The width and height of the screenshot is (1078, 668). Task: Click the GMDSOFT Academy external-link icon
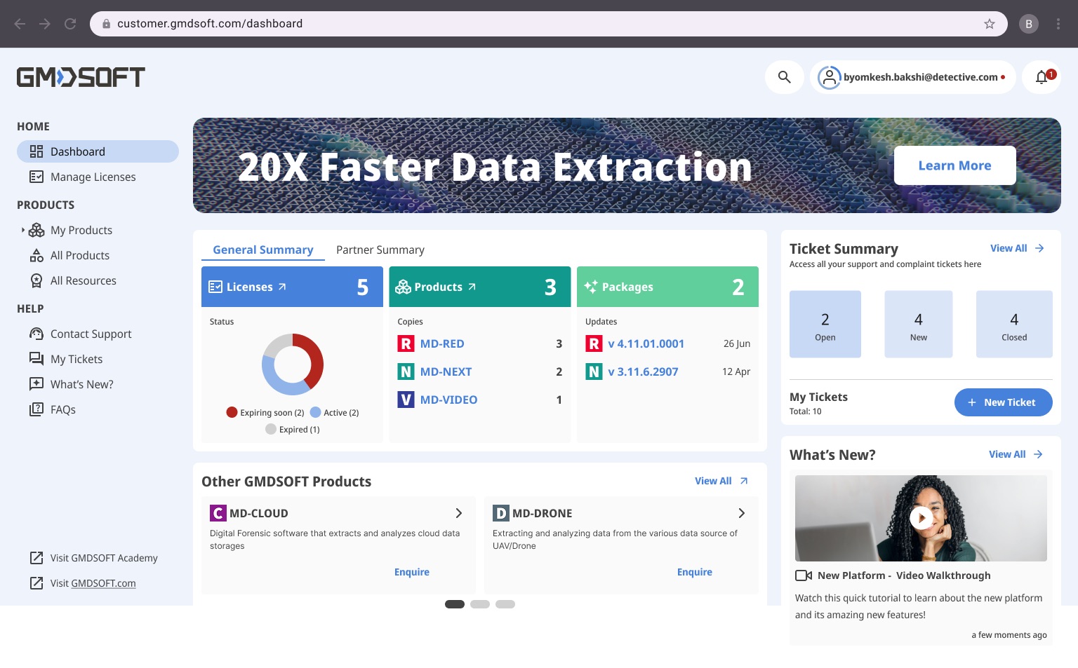tap(36, 558)
